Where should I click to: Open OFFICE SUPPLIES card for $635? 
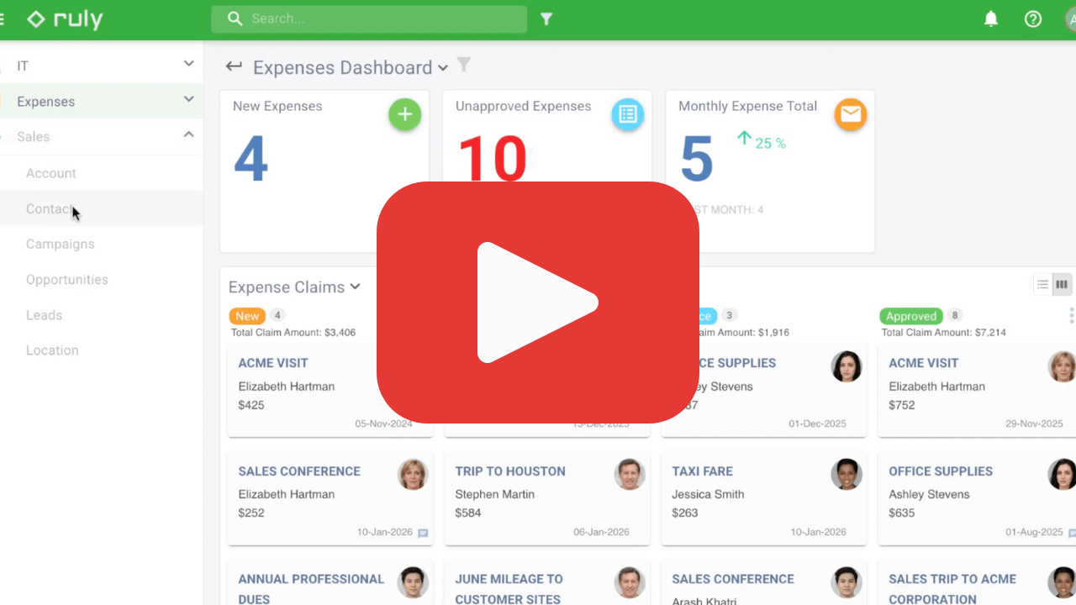977,499
